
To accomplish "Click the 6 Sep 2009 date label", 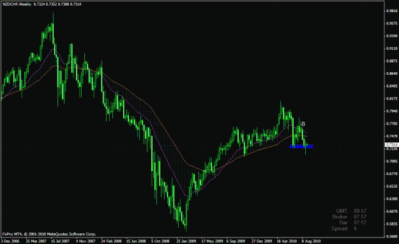I will click(236, 241).
